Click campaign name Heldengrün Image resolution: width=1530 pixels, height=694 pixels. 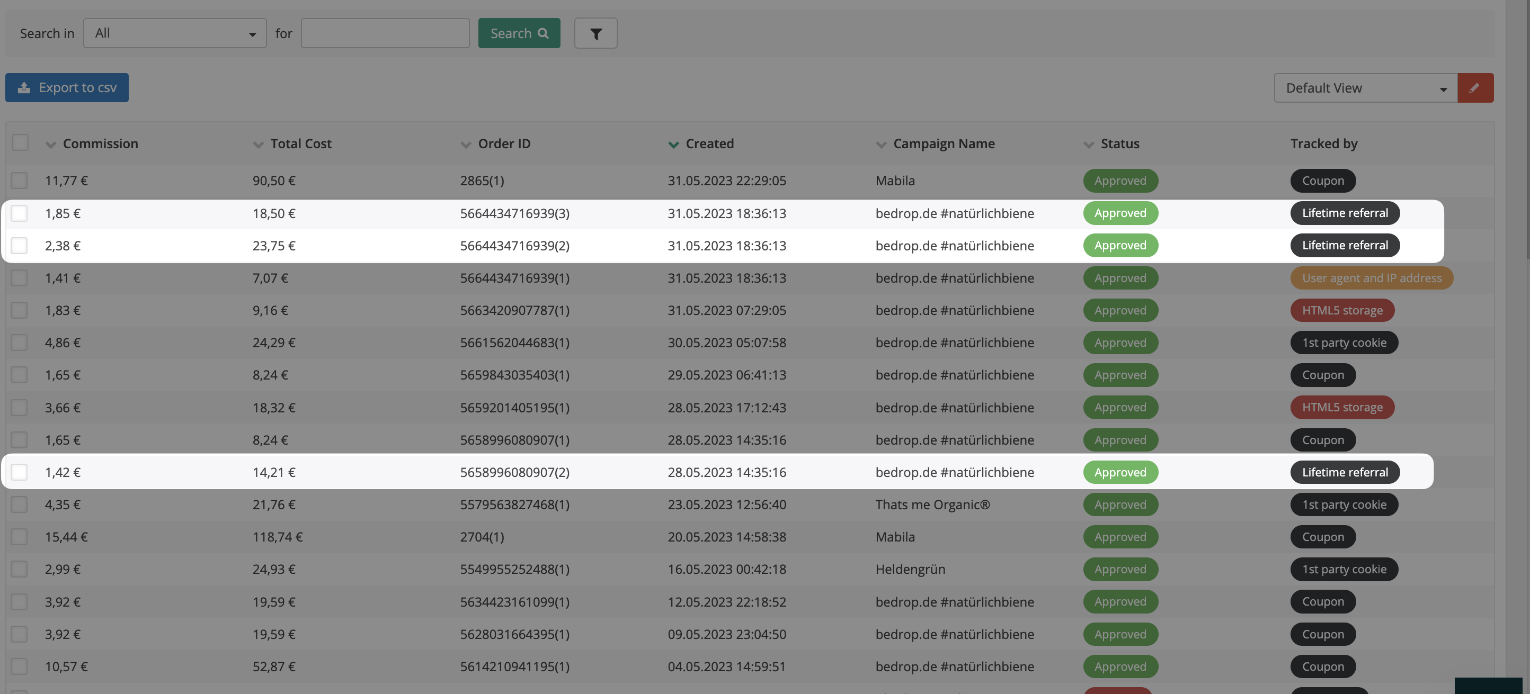[910, 569]
